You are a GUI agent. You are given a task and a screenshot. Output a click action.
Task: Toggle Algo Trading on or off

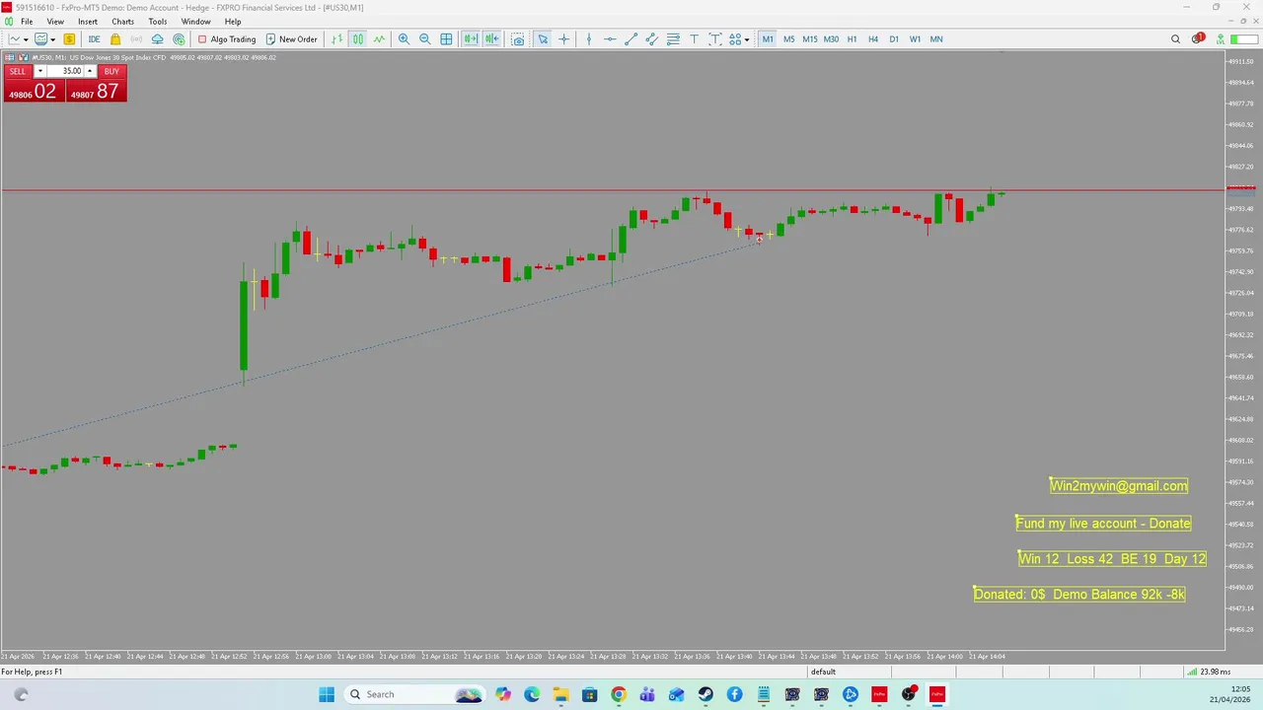tap(227, 39)
